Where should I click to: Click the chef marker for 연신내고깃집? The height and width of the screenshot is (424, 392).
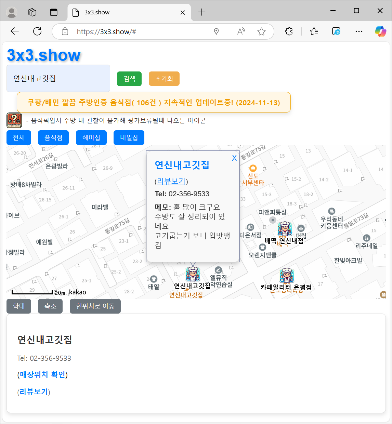(193, 274)
